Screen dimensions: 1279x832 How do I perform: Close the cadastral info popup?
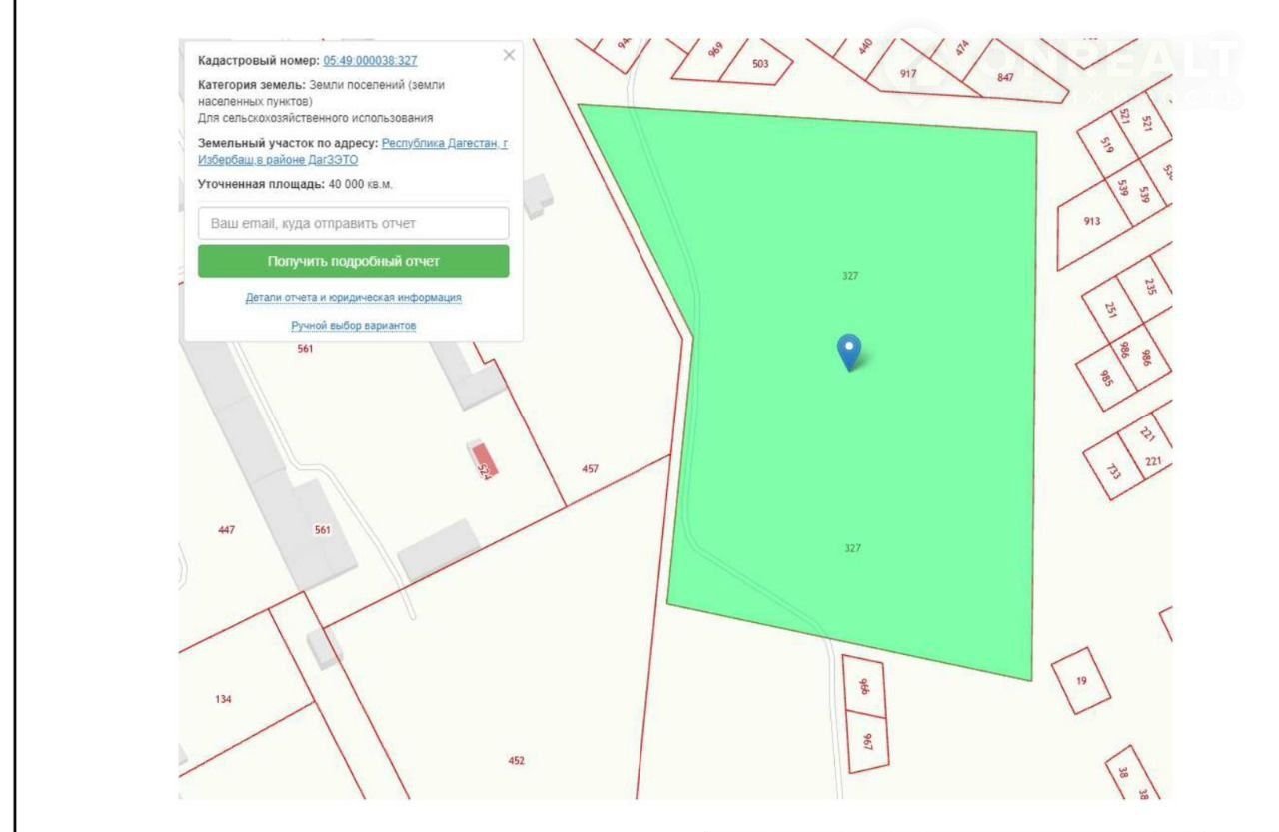[x=509, y=56]
